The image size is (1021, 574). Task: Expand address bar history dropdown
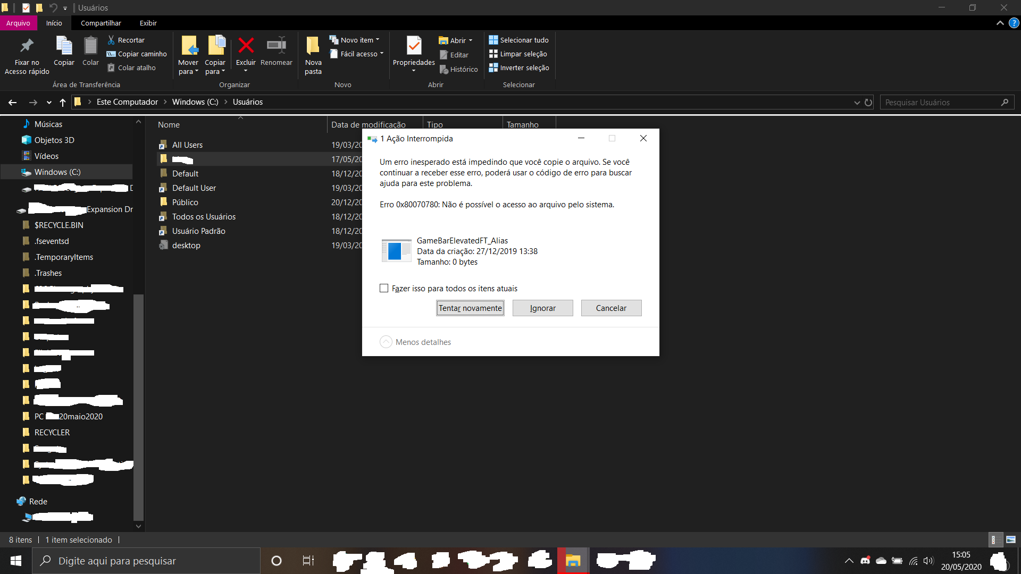(857, 102)
